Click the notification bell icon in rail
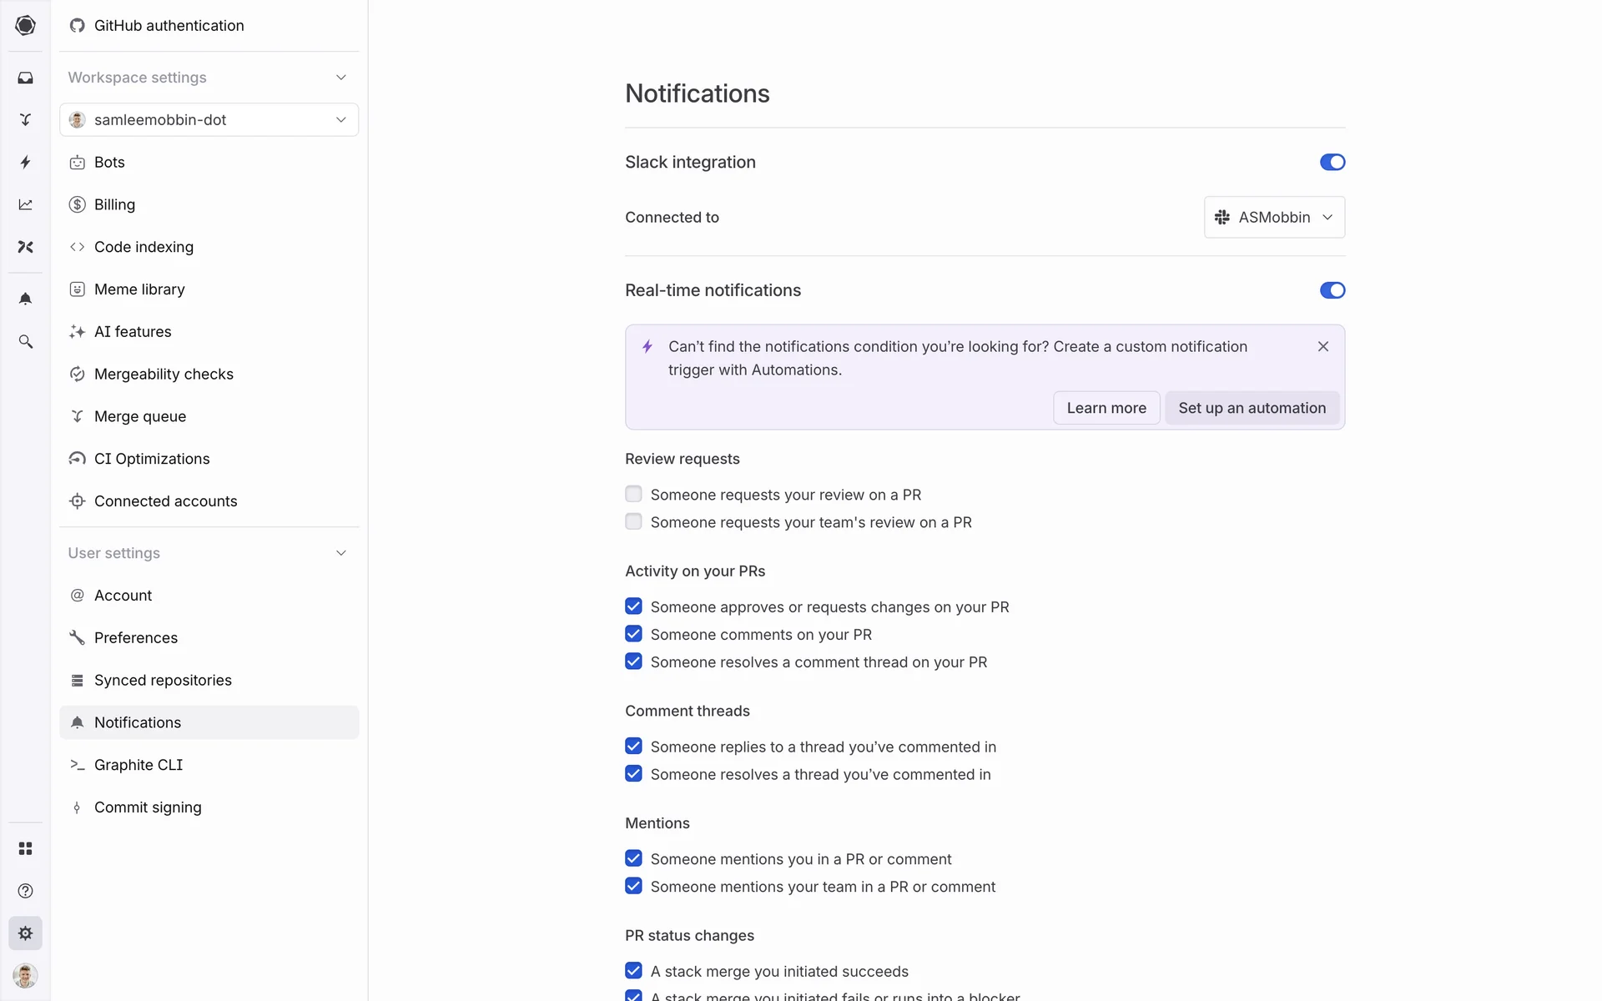Image resolution: width=1602 pixels, height=1001 pixels. pyautogui.click(x=25, y=299)
